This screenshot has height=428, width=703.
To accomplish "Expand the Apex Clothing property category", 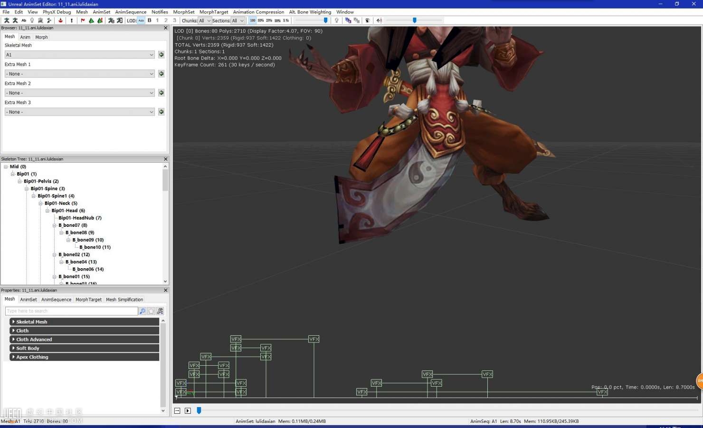I will click(x=85, y=357).
